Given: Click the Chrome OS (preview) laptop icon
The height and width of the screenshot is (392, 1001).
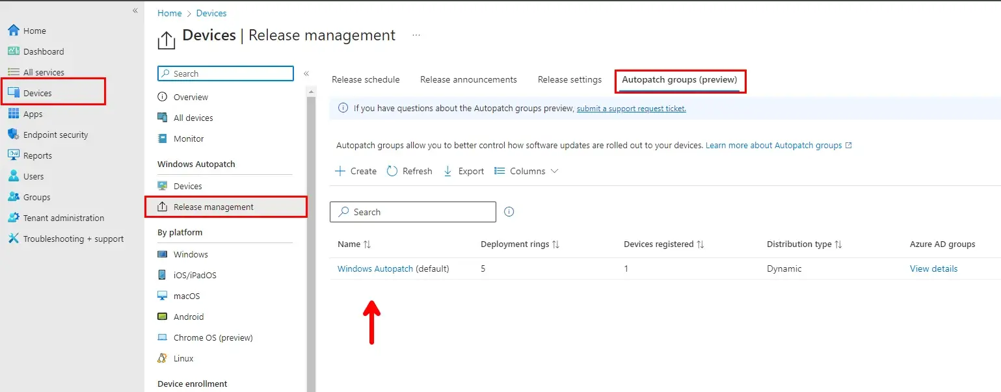Looking at the screenshot, I should pyautogui.click(x=163, y=337).
